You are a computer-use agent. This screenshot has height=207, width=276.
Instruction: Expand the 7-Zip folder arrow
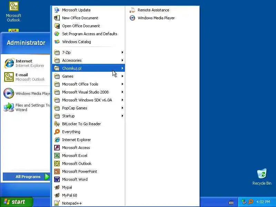click(122, 52)
